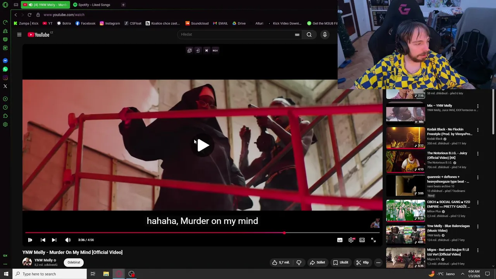Resume playback from the control bar
The image size is (496, 279).
click(30, 240)
